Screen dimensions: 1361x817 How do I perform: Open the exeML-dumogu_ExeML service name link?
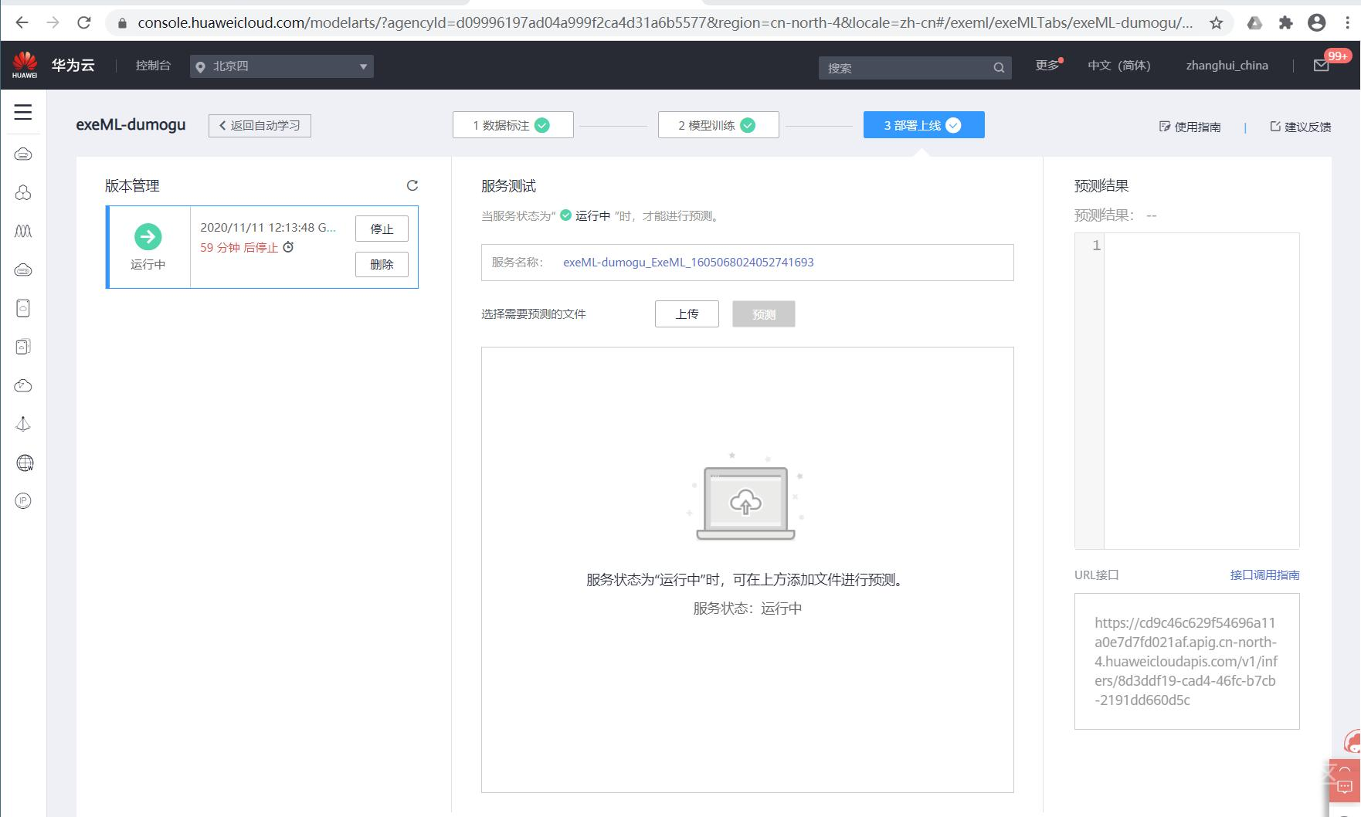click(688, 263)
